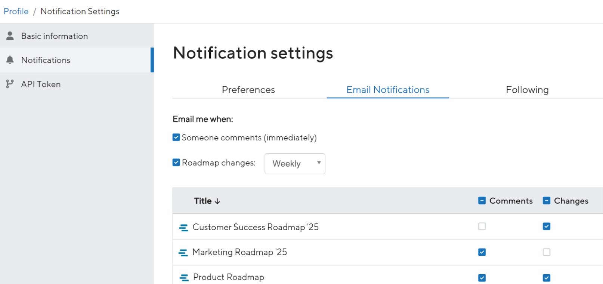Click the Customer Success Roadmap '25 title
The height and width of the screenshot is (284, 603).
click(256, 227)
